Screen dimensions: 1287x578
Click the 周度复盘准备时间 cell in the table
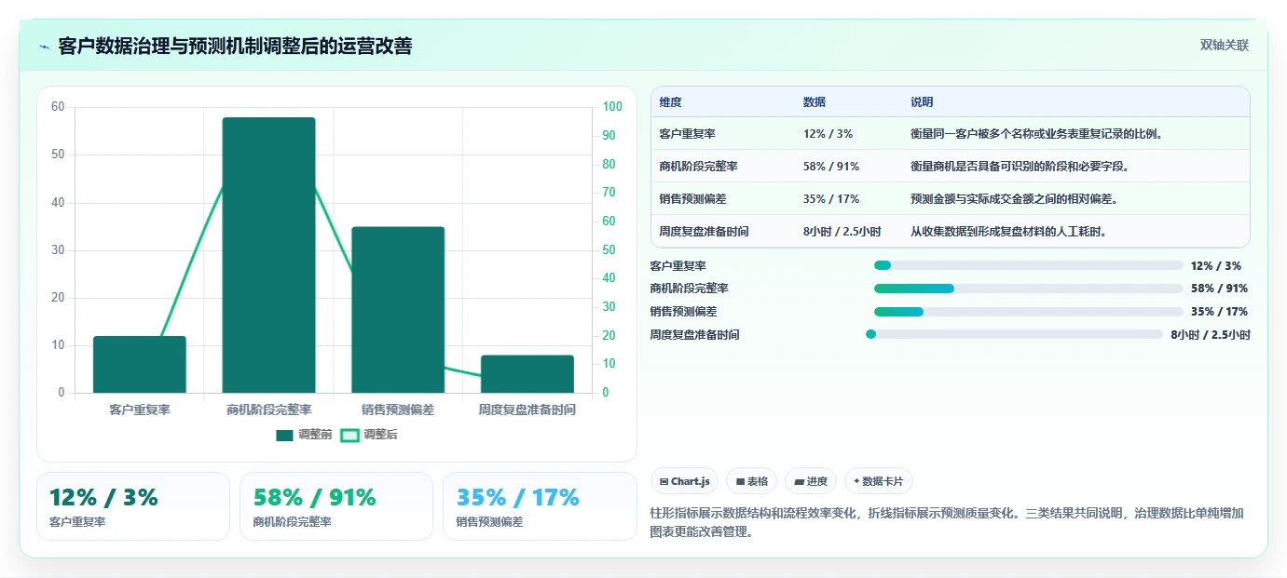point(704,232)
